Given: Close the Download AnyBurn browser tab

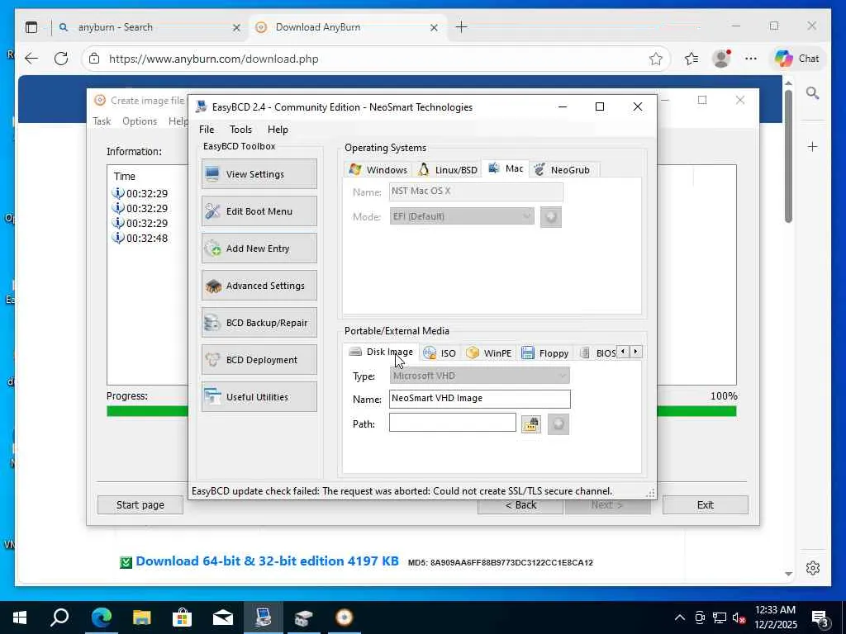Looking at the screenshot, I should click(x=434, y=27).
